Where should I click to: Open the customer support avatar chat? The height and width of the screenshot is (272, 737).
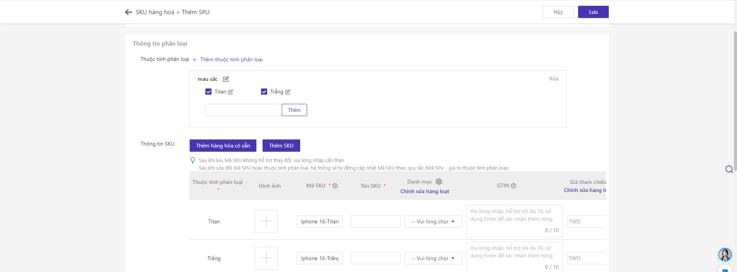click(725, 254)
